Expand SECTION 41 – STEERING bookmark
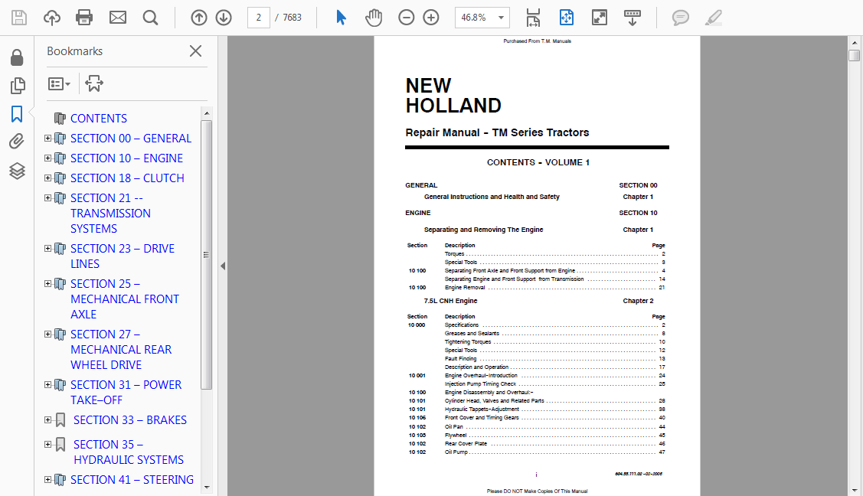 (x=48, y=479)
